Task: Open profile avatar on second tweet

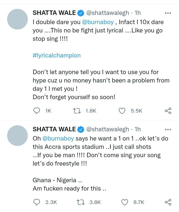Action: coord(17,135)
